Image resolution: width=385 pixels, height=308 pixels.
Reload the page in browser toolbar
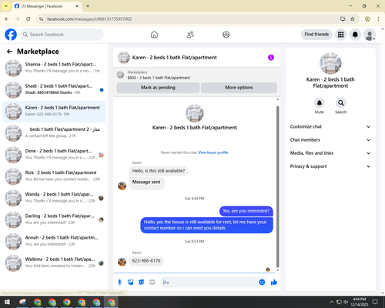[28, 19]
